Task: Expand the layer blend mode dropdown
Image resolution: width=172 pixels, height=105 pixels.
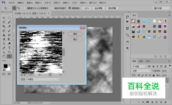Action: click(141, 71)
